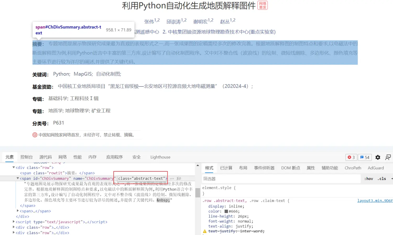Open layout3.min stylesheet link

pos(375,201)
